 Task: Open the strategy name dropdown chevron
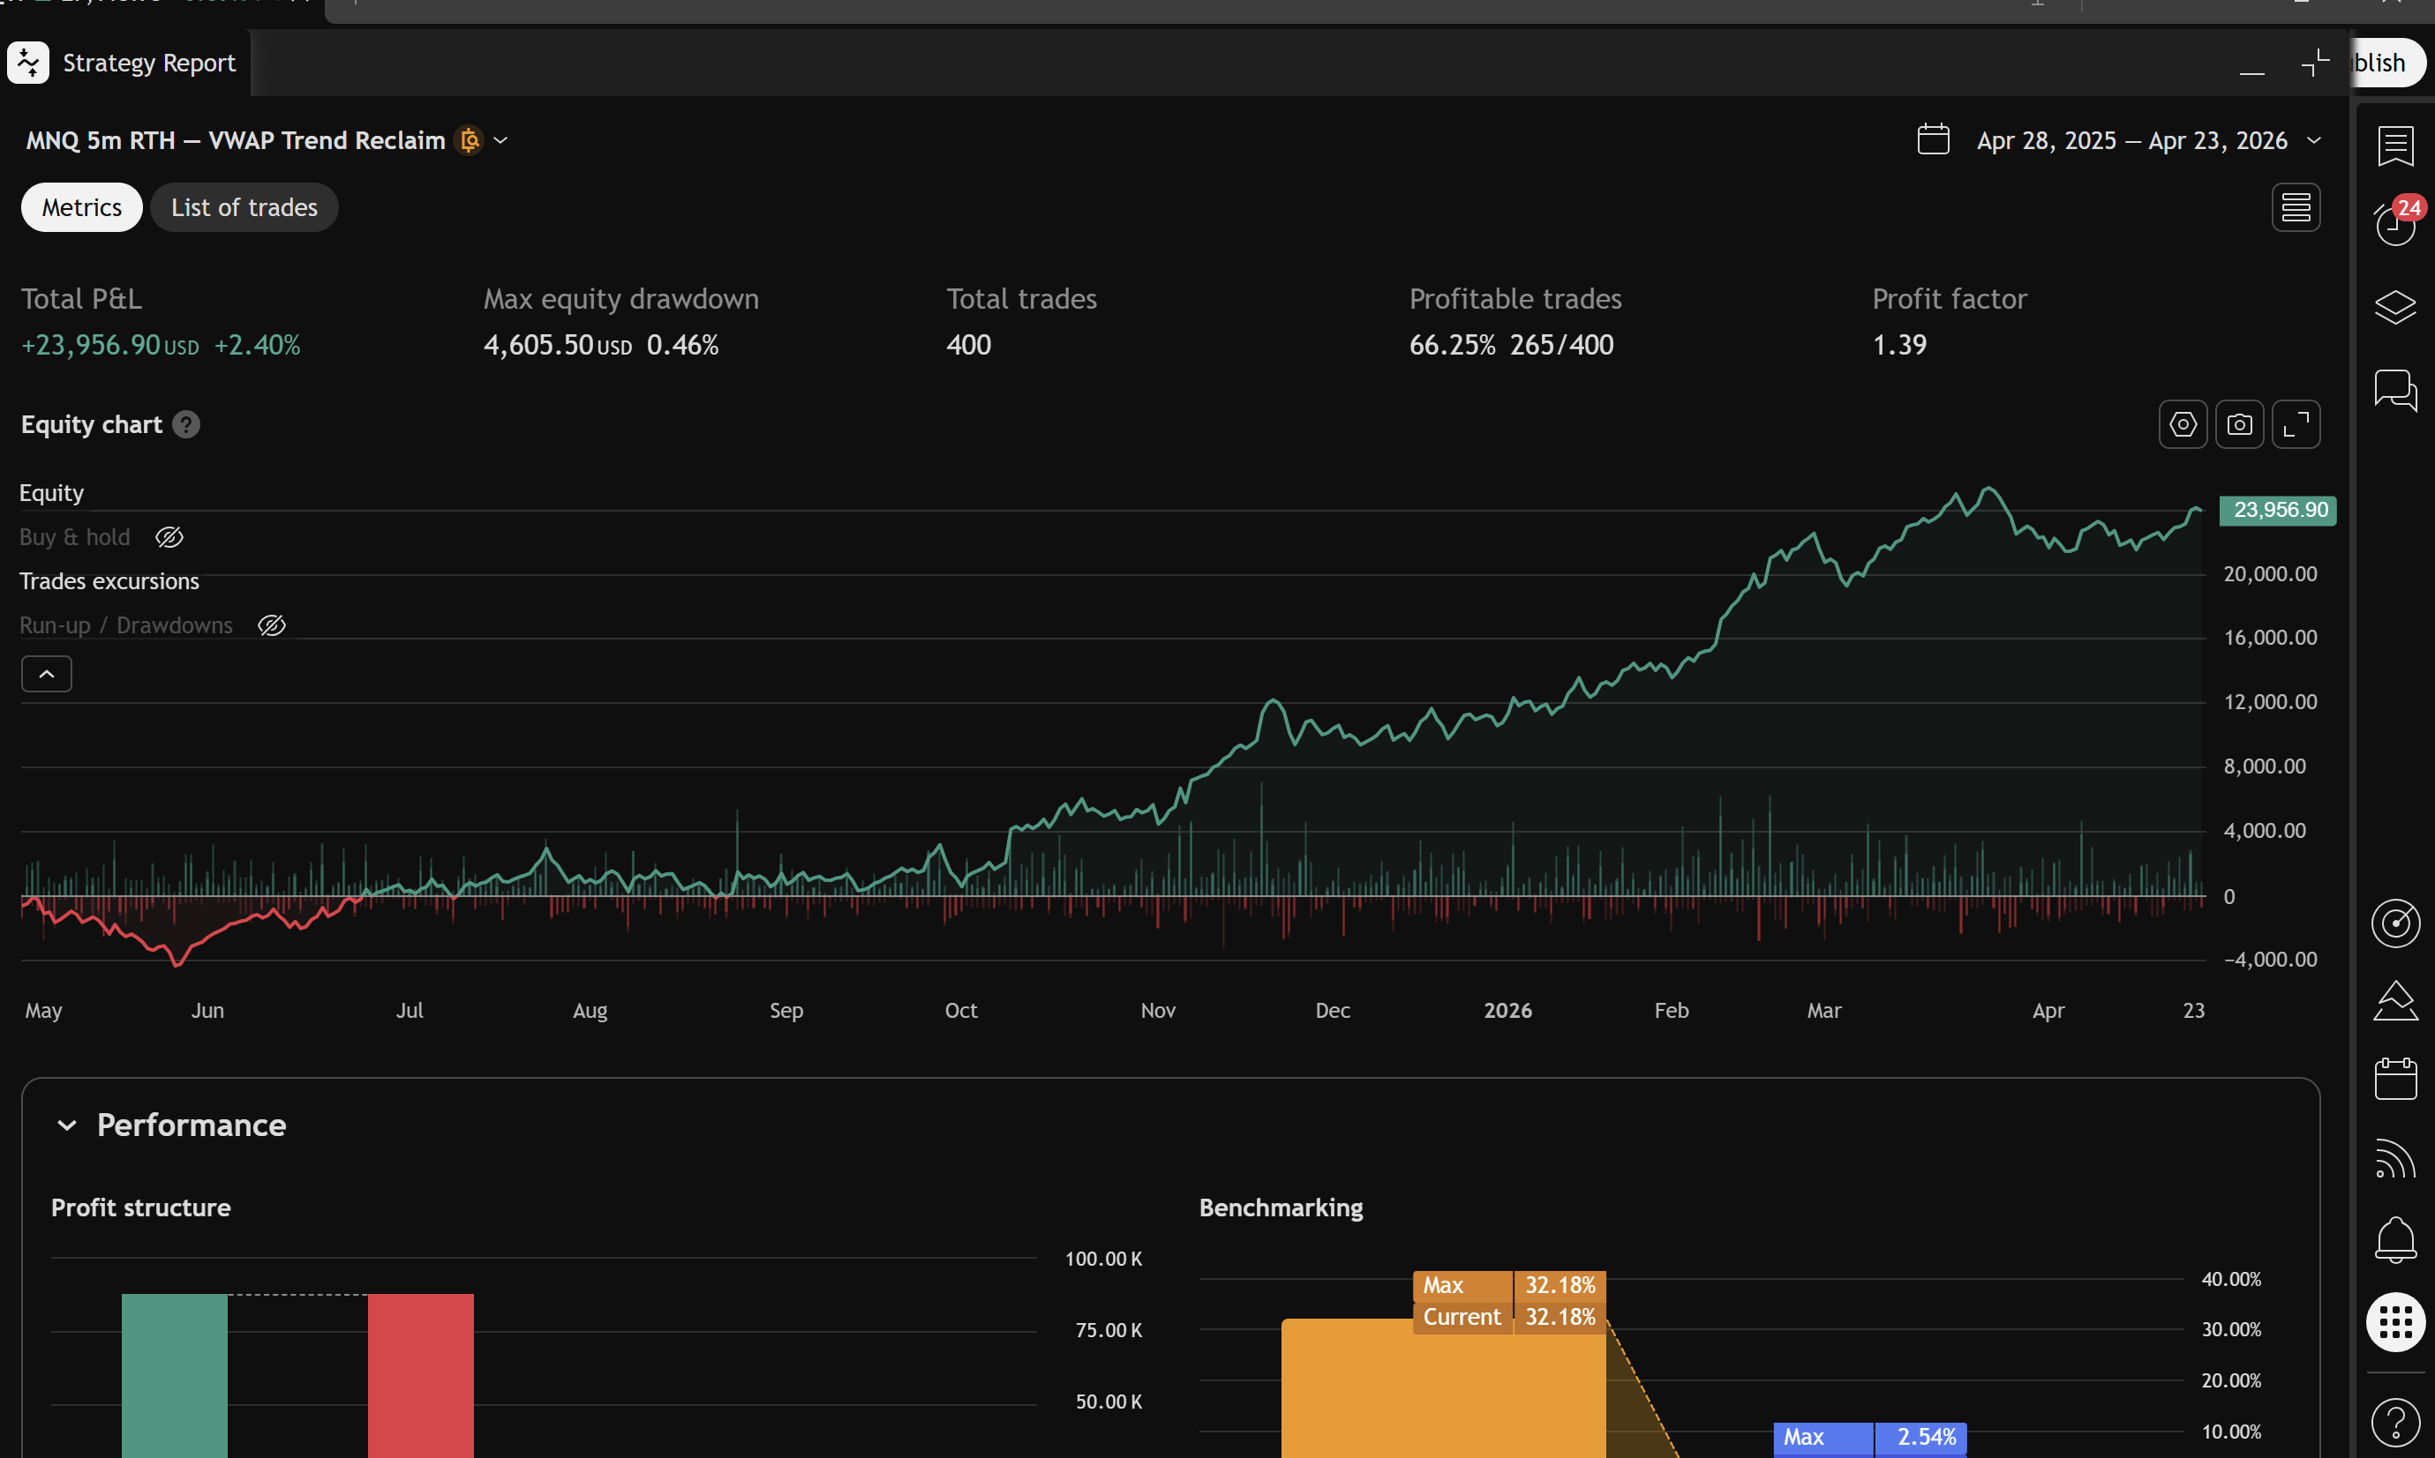coord(500,140)
